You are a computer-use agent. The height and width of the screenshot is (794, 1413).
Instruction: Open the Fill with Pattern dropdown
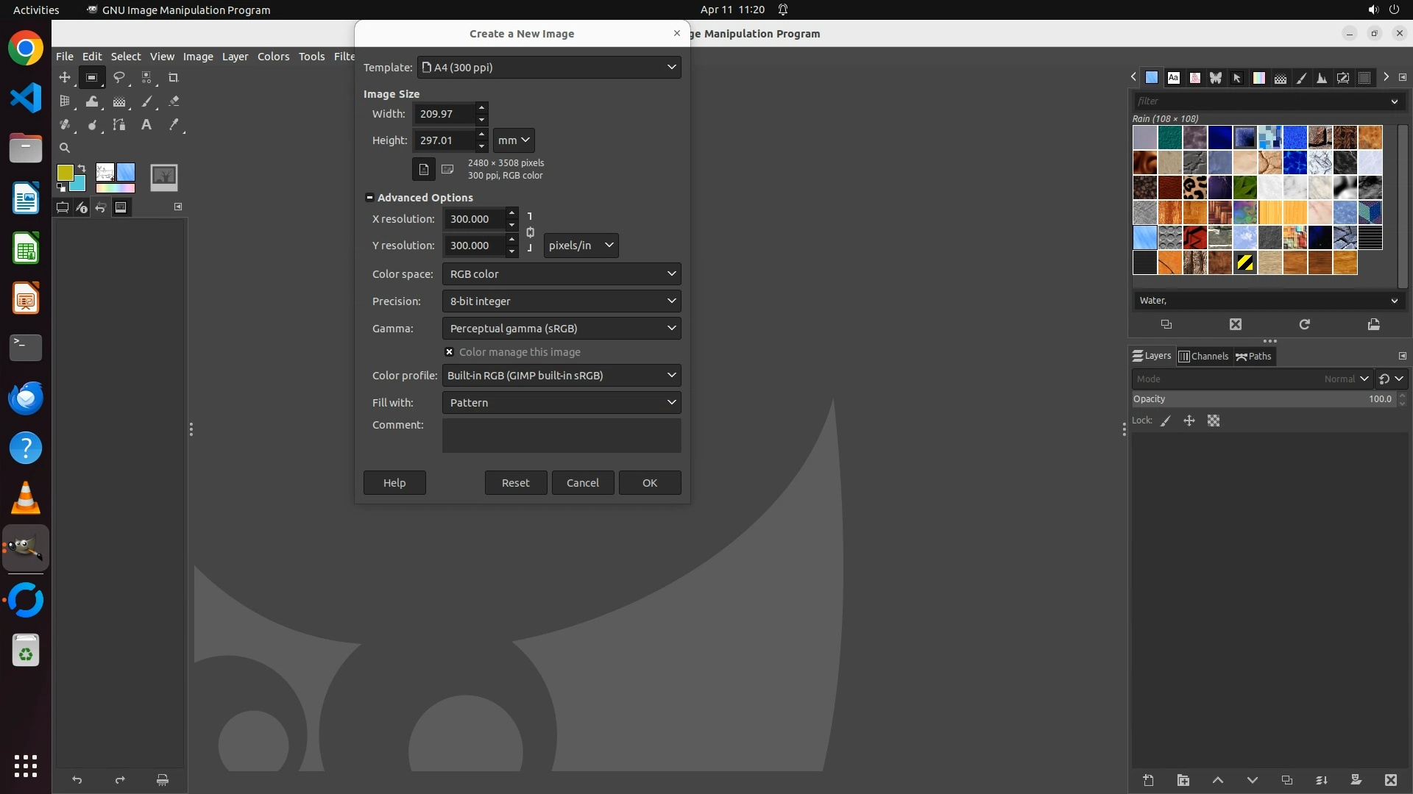pos(561,402)
